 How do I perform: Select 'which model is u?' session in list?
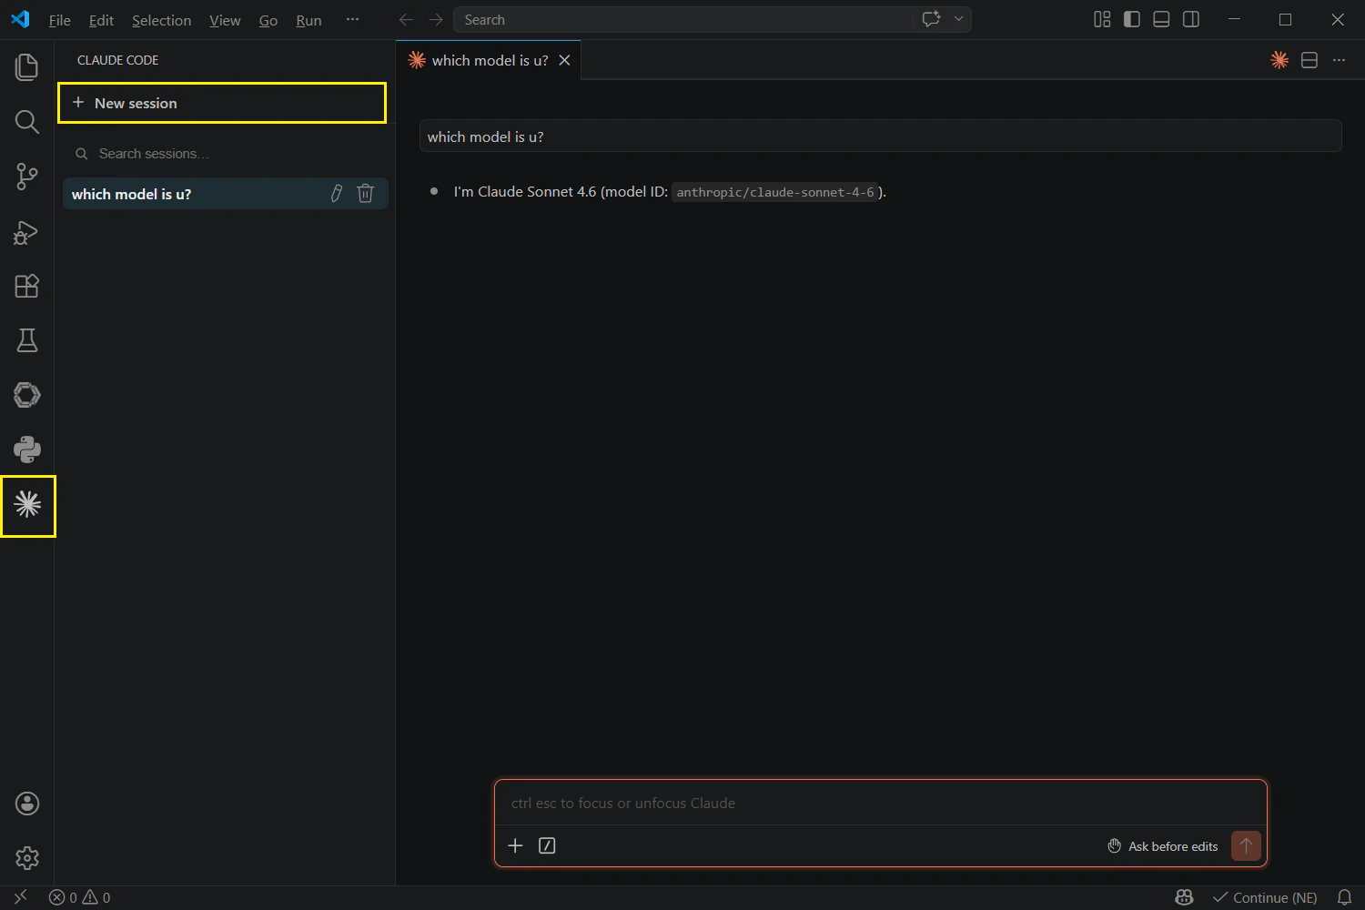tap(225, 194)
